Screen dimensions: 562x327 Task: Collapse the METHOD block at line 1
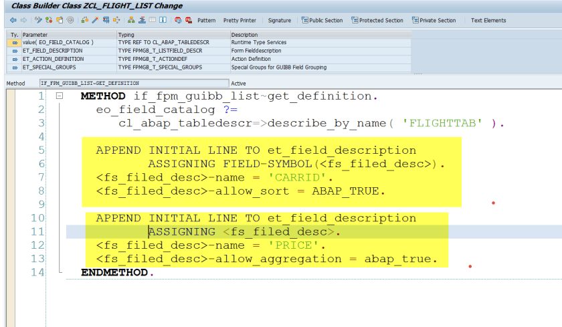click(x=60, y=96)
